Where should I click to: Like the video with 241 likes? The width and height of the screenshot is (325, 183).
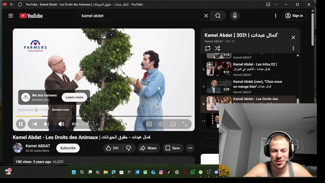(112, 148)
